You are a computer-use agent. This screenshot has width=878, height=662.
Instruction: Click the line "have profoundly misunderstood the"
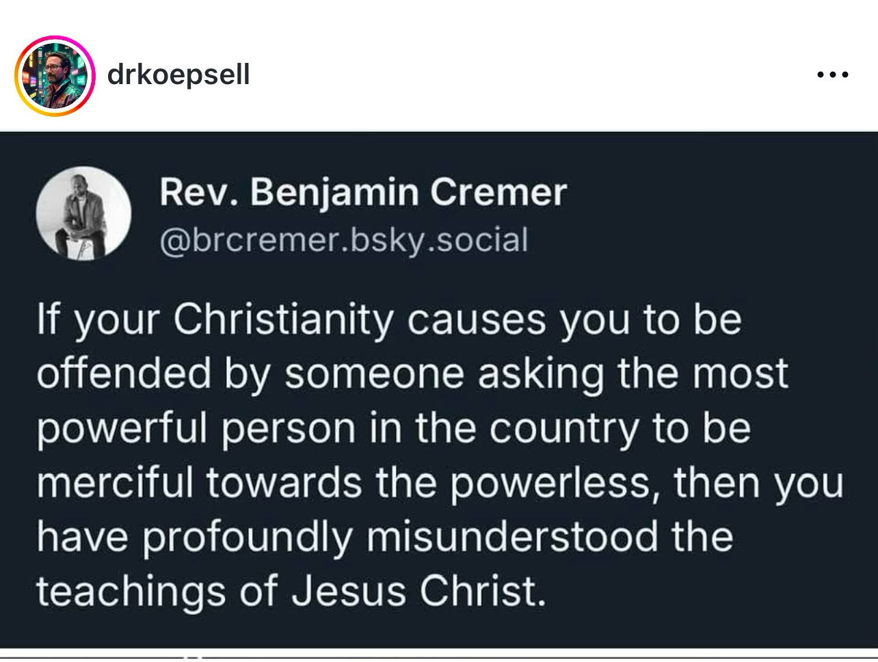[x=385, y=536]
